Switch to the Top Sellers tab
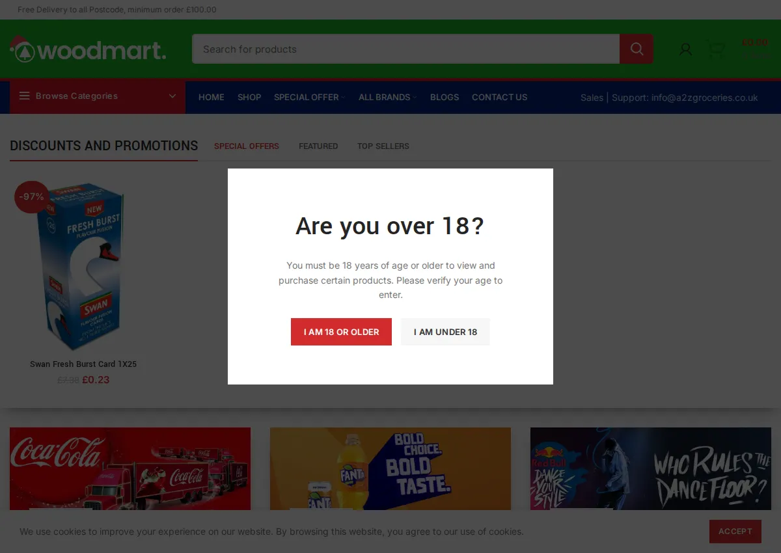 click(383, 146)
